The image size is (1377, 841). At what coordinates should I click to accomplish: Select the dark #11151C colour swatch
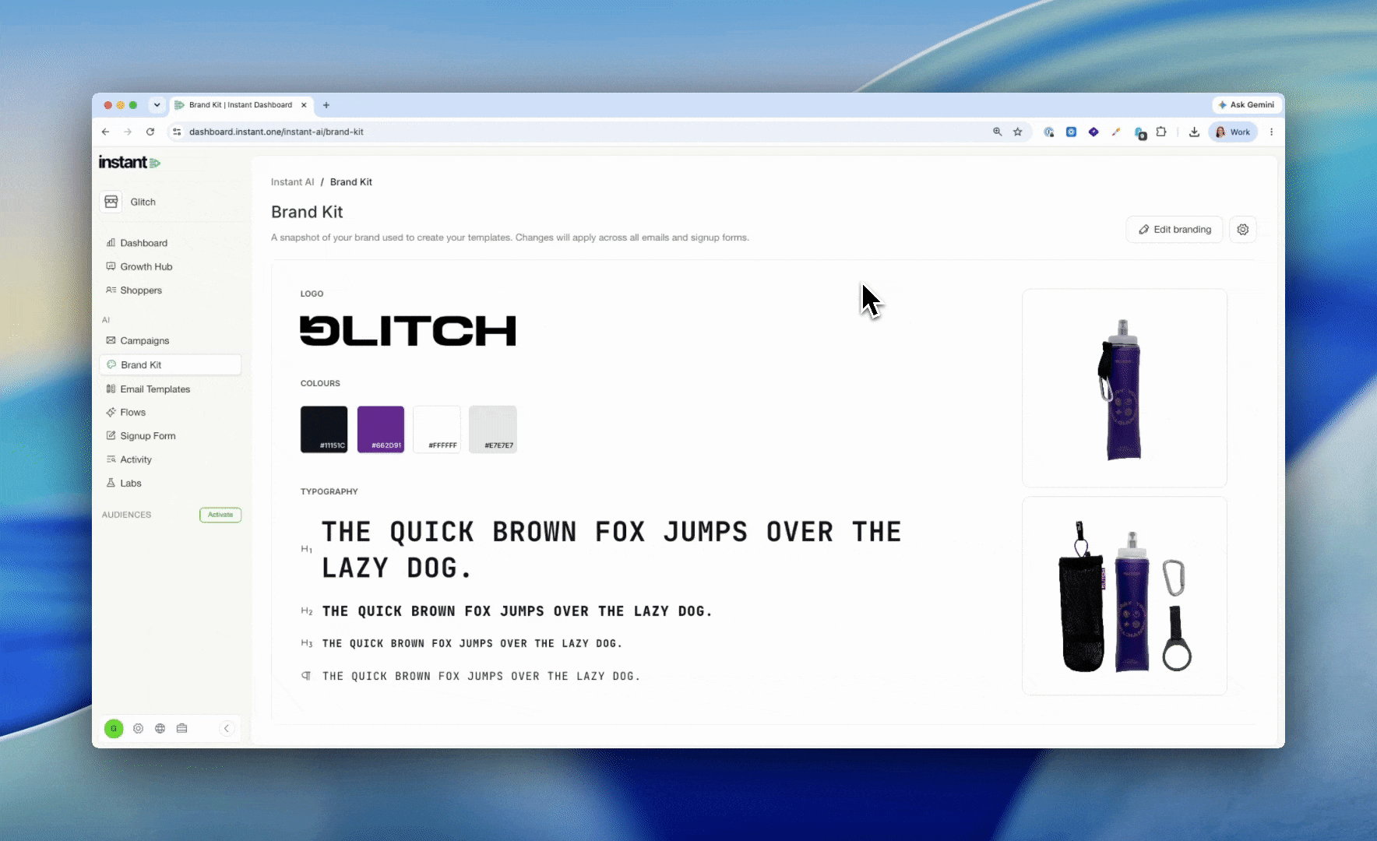coord(324,429)
